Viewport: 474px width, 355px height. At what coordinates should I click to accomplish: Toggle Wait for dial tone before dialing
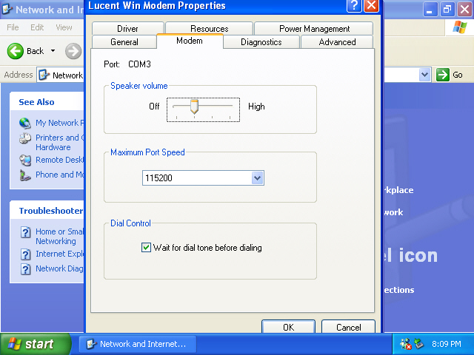[146, 248]
